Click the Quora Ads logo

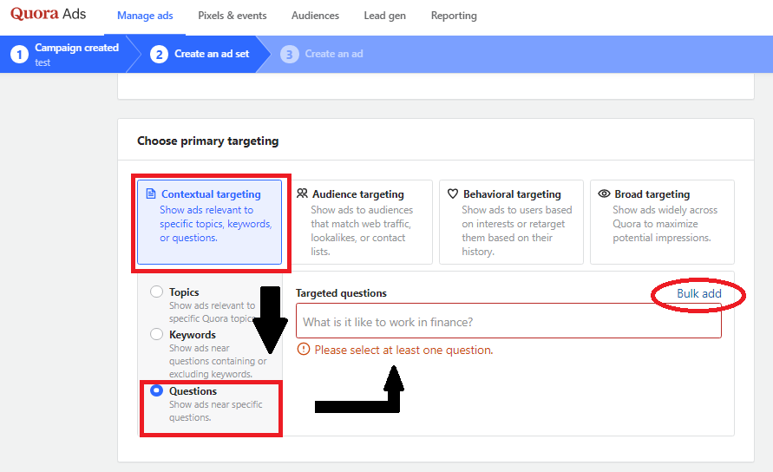click(49, 16)
